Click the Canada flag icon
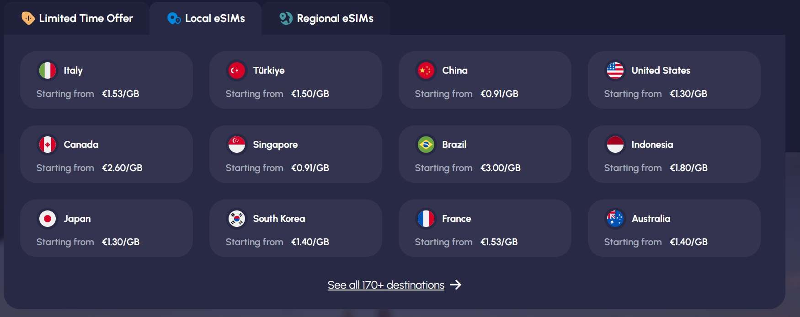Image resolution: width=800 pixels, height=317 pixels. 48,145
